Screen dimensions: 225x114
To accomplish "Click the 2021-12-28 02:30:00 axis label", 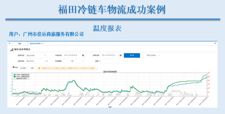I will 66,101.
